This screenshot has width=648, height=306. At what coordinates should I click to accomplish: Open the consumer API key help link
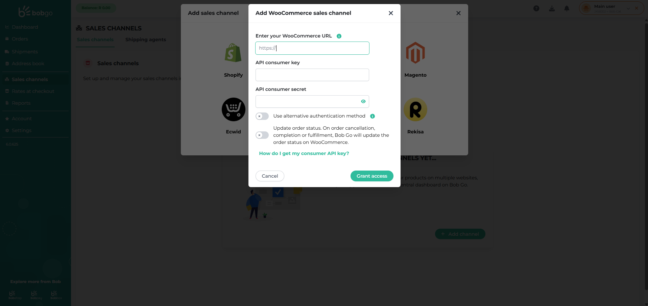[x=304, y=153]
